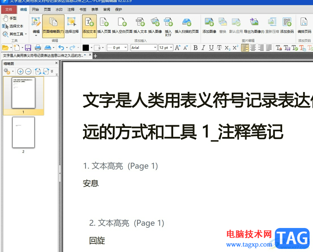Activate the Select Text tool
313x252 pixels.
pos(12,26)
